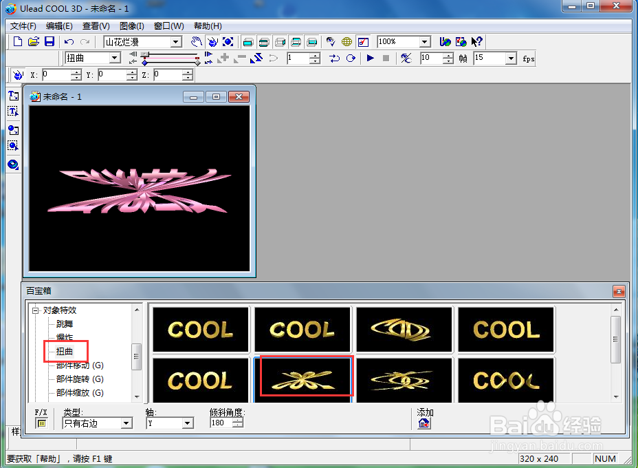The width and height of the screenshot is (638, 468).
Task: Click the reverse keyframes icon
Action: [x=256, y=58]
